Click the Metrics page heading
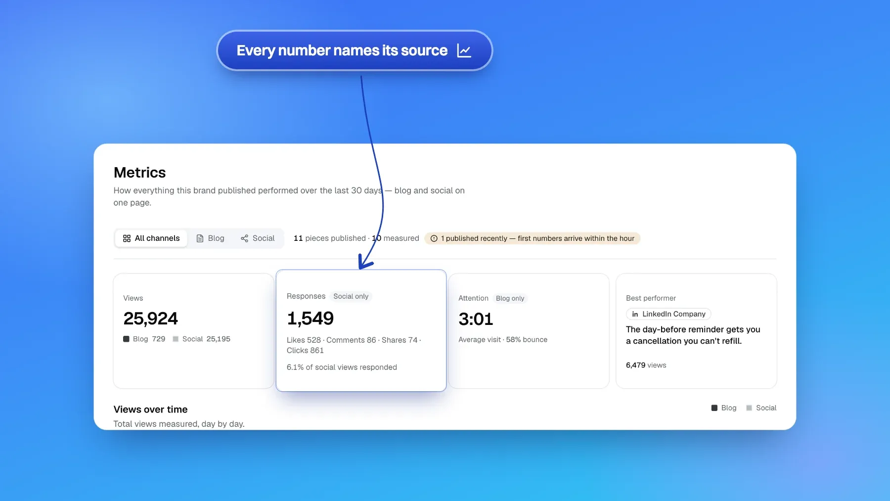 pyautogui.click(x=139, y=172)
